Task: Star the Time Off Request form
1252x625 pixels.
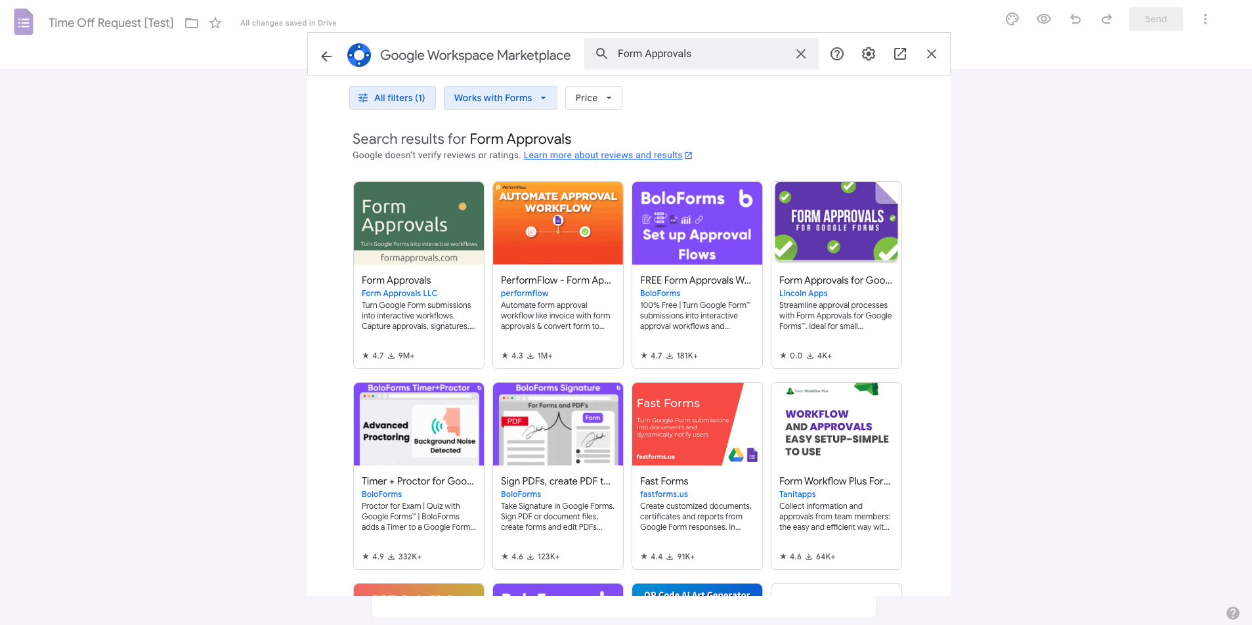Action: [215, 23]
